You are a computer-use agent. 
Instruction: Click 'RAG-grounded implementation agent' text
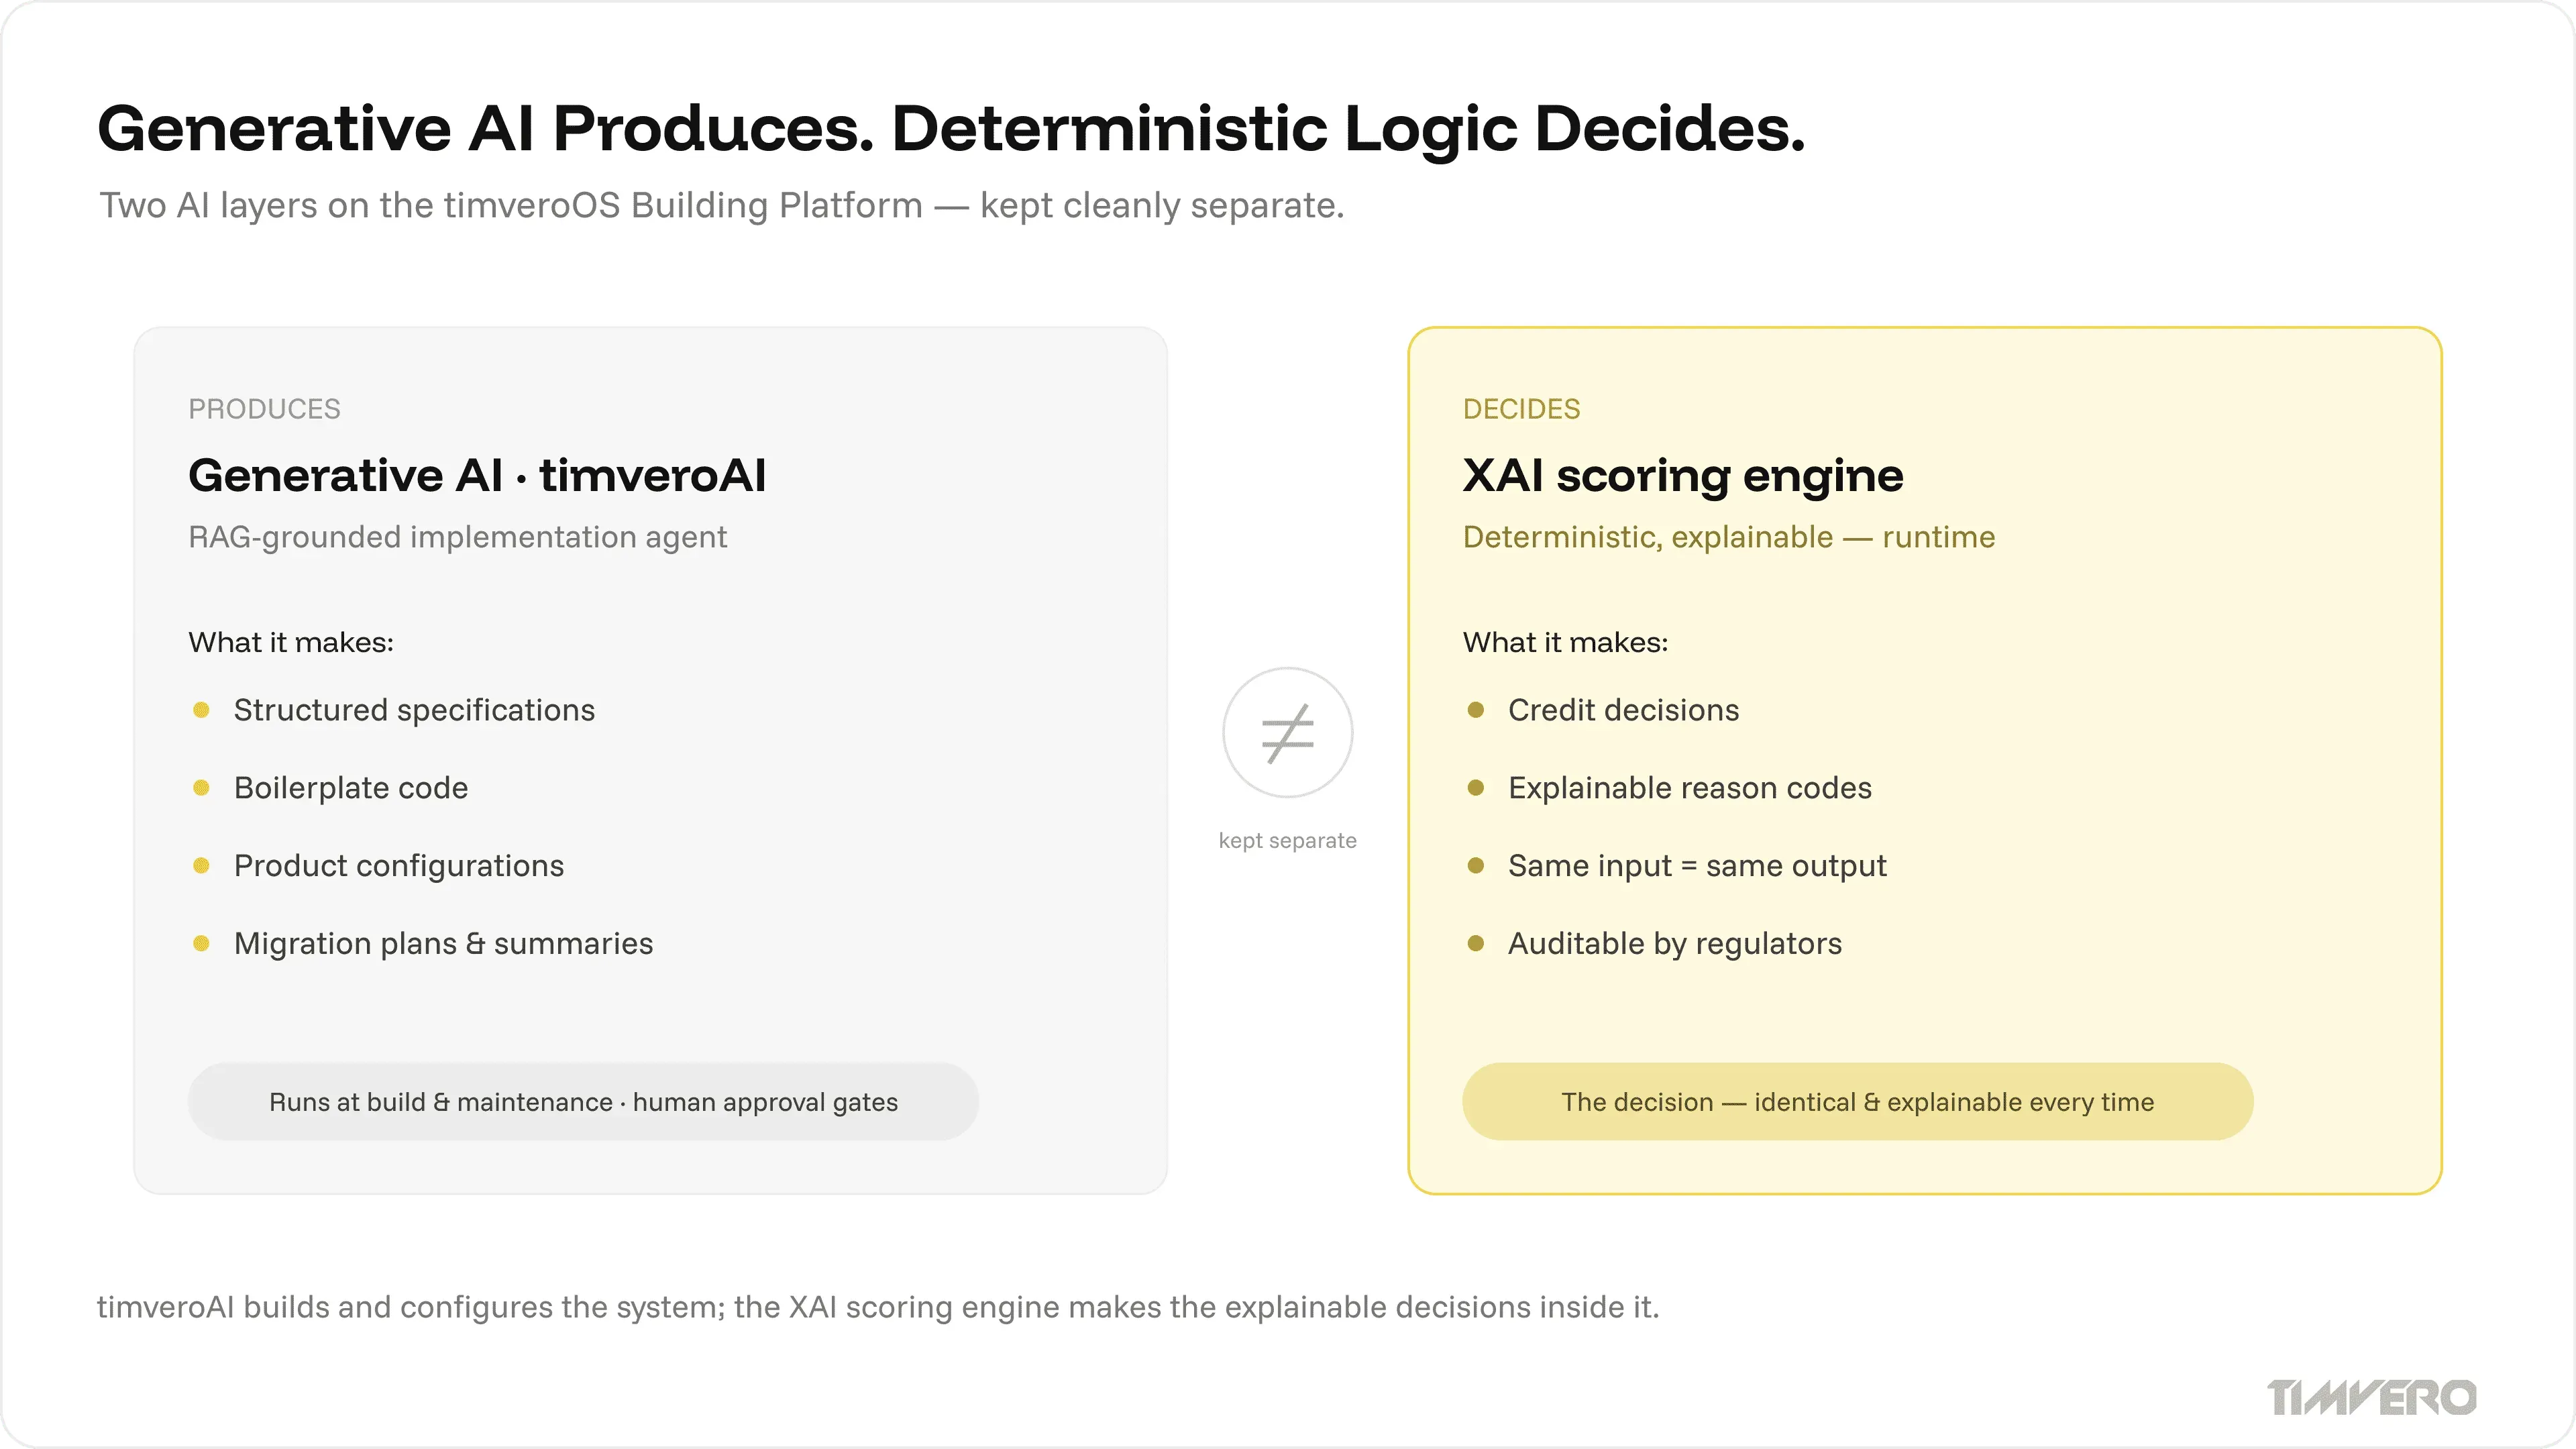[457, 537]
